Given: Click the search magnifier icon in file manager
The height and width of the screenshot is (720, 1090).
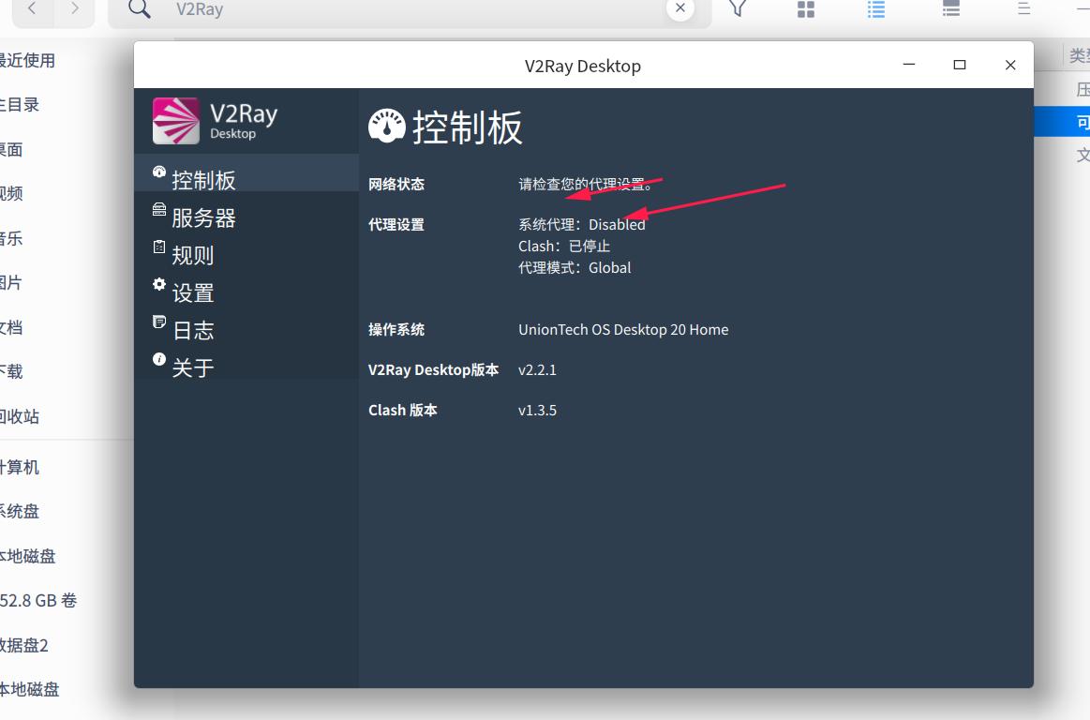Looking at the screenshot, I should (140, 8).
